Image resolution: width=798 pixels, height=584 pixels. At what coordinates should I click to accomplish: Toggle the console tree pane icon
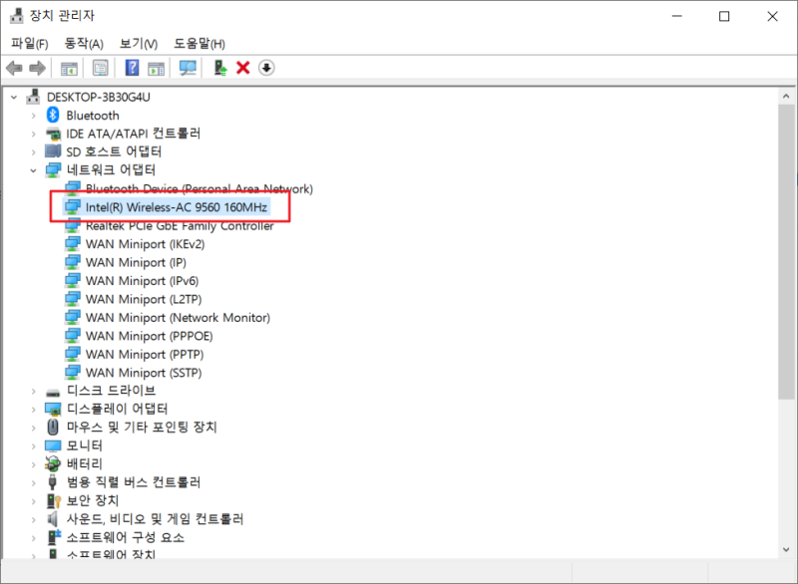click(67, 67)
